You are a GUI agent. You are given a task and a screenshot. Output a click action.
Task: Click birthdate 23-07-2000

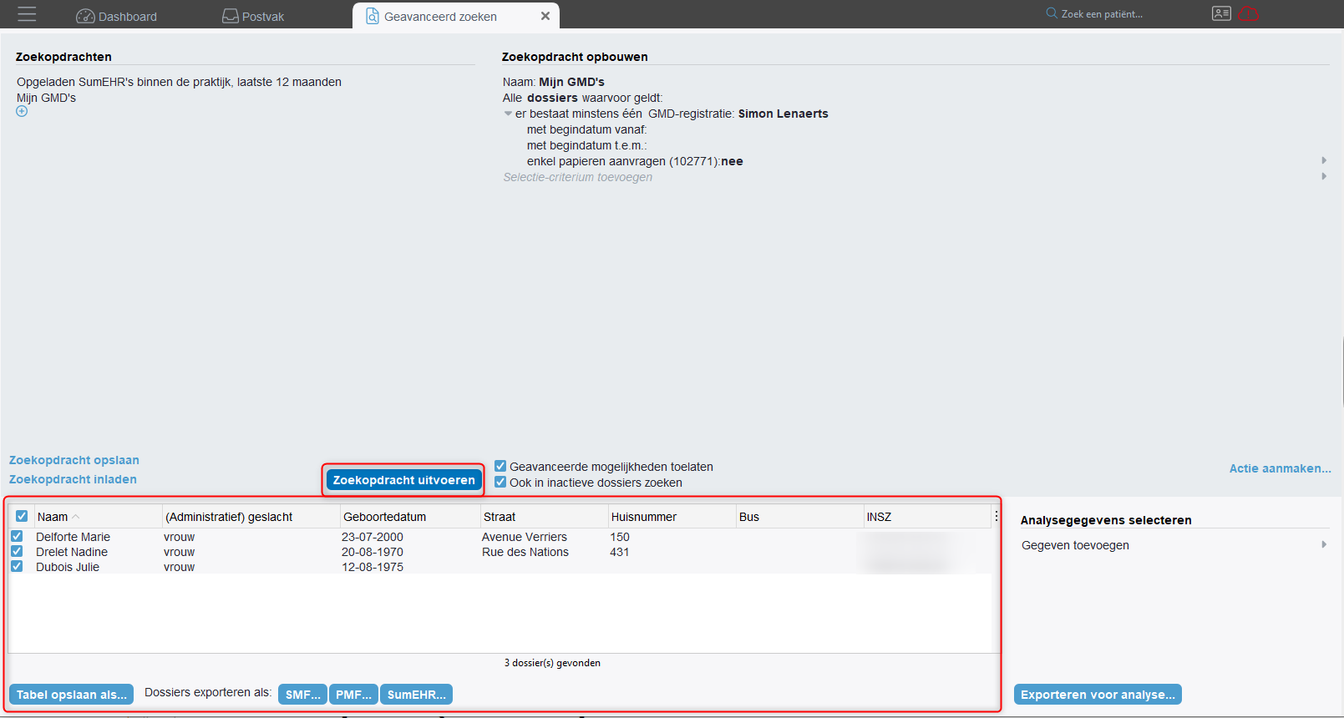[x=373, y=537]
